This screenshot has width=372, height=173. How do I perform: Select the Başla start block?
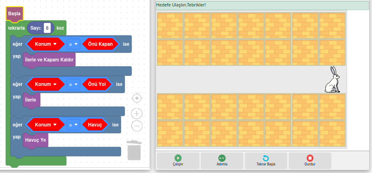(x=14, y=14)
